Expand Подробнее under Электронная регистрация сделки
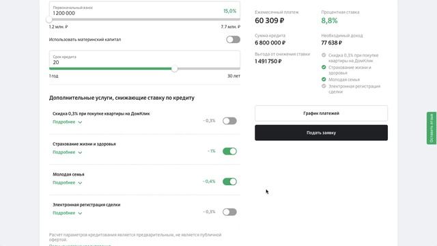This screenshot has height=246, width=437. pyautogui.click(x=67, y=213)
